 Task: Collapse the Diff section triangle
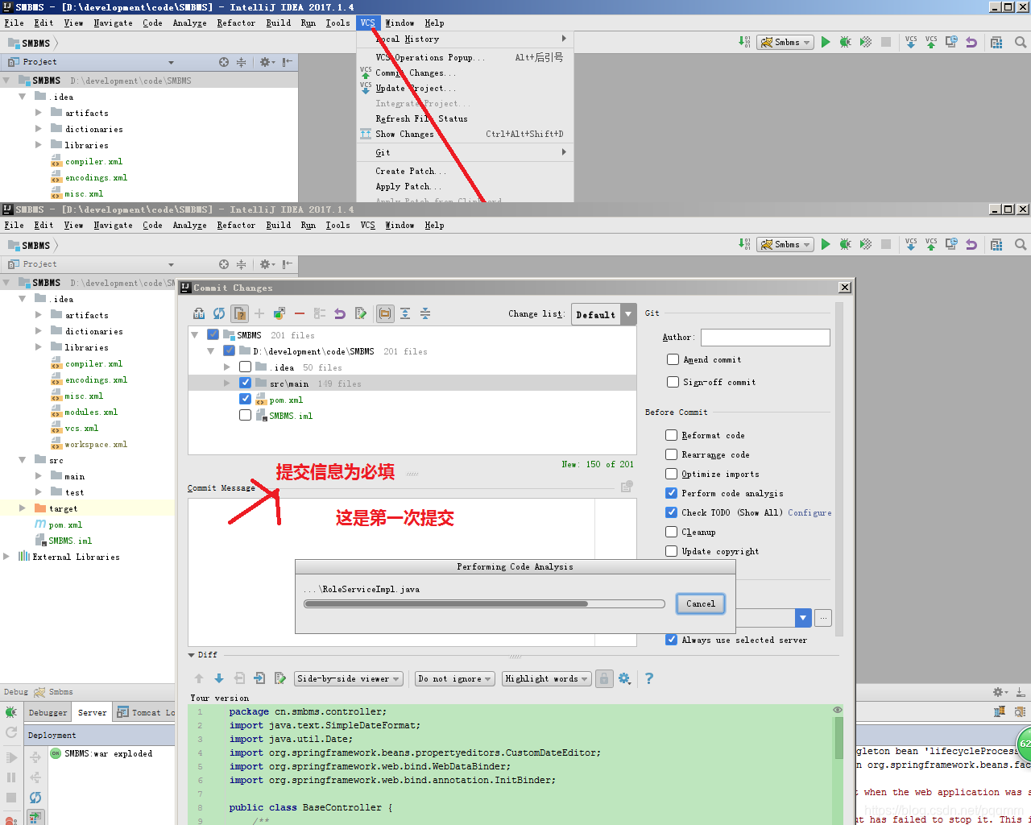coord(192,655)
